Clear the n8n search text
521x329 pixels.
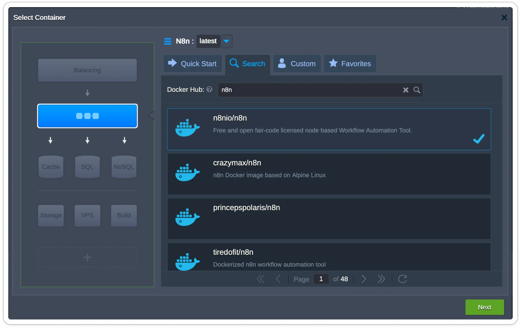(406, 90)
